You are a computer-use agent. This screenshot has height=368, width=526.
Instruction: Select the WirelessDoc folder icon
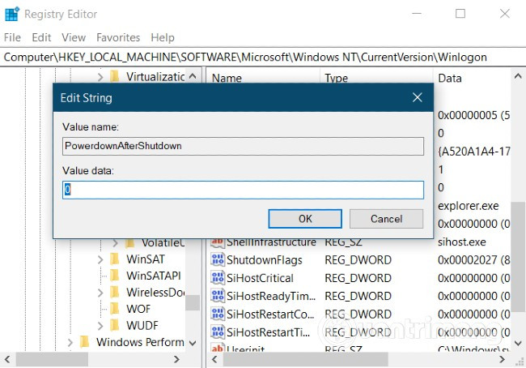tap(114, 292)
